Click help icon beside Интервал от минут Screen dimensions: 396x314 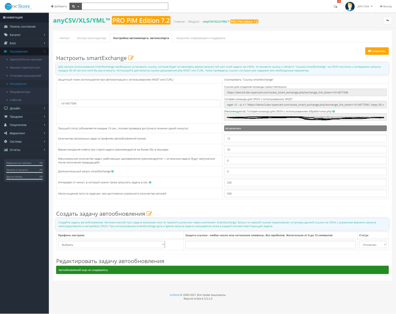pos(150,182)
